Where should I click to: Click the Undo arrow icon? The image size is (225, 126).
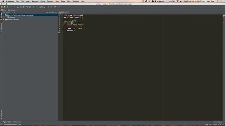11,7
